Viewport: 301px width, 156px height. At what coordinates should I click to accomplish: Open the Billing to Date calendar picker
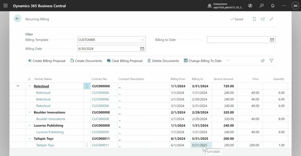(272, 40)
